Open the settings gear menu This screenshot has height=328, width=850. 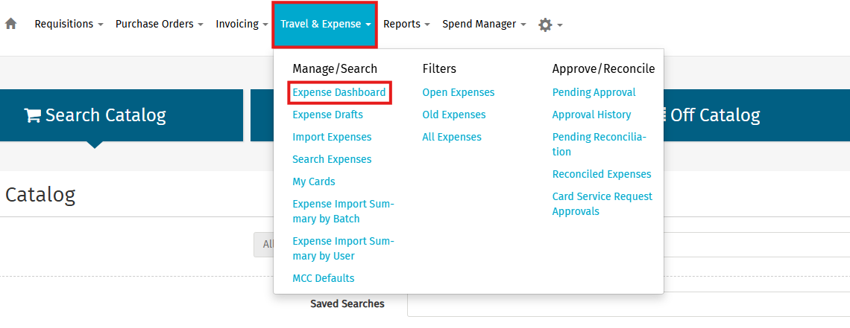(550, 25)
